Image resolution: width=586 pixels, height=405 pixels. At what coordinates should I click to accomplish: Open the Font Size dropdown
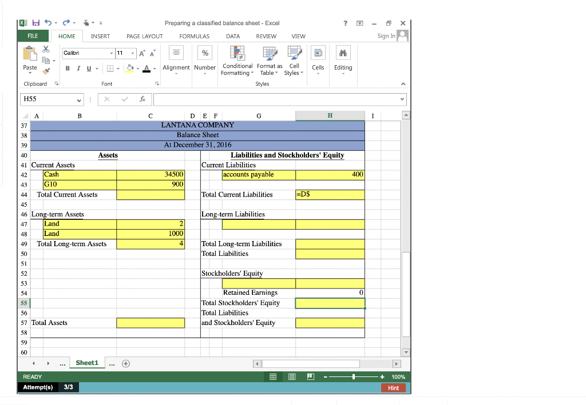coord(132,53)
